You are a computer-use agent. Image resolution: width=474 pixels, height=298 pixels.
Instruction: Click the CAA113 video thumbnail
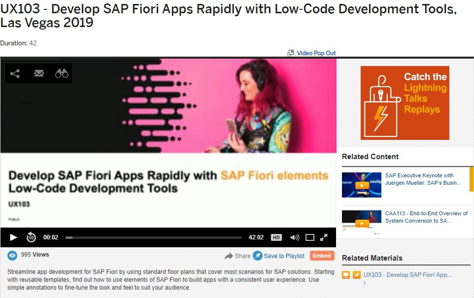[362, 223]
